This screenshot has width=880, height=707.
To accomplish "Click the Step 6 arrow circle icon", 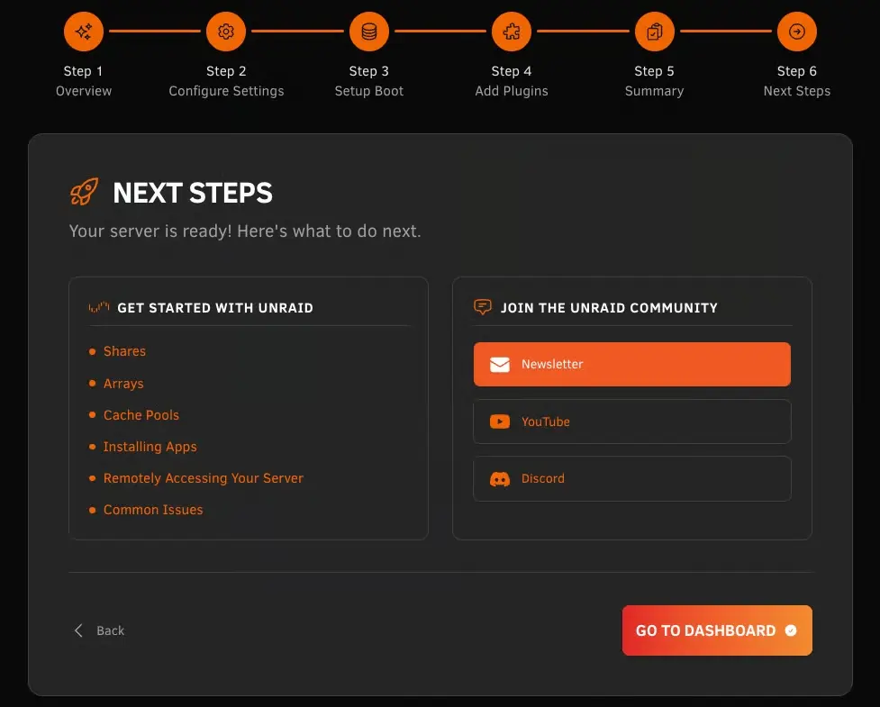I will [797, 32].
